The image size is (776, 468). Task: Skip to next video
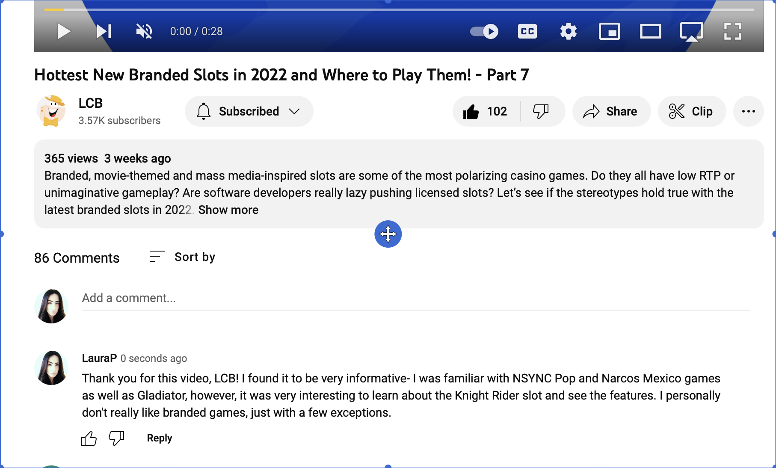click(x=104, y=31)
